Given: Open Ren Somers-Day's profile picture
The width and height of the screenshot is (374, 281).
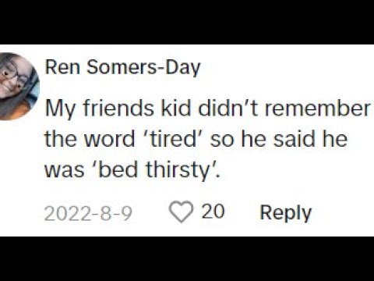Looking at the screenshot, I should [19, 87].
